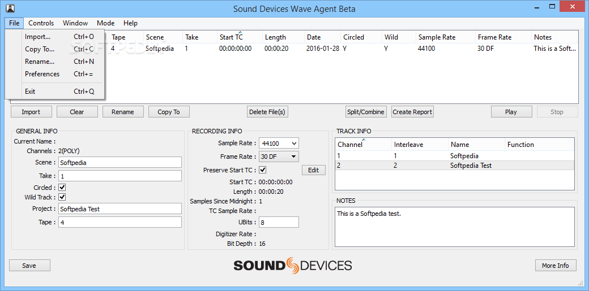The height and width of the screenshot is (291, 589).
Task: Click the Project input field
Action: [120, 209]
